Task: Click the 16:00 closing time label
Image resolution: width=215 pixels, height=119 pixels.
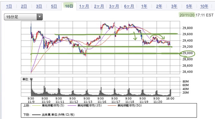Action: (x=170, y=99)
